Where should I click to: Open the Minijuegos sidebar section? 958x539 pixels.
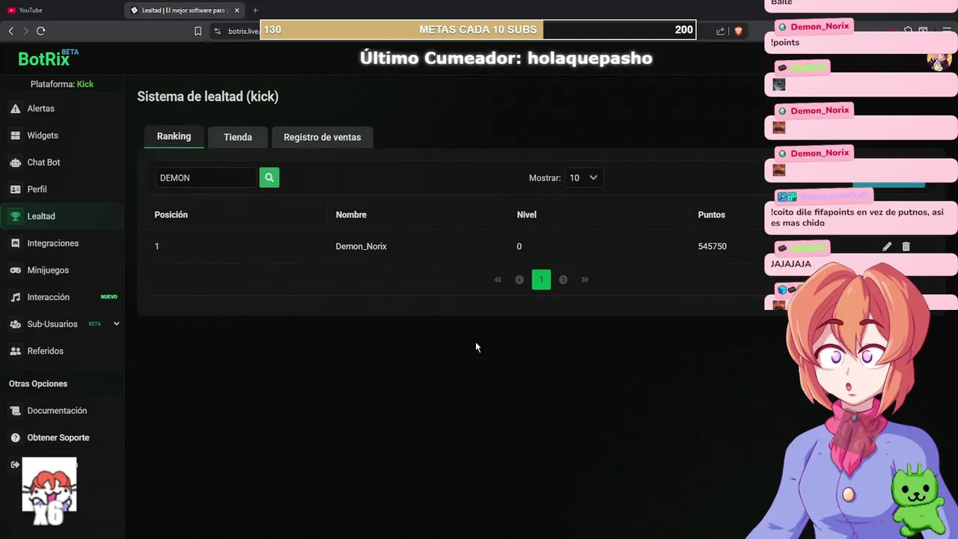pos(48,270)
